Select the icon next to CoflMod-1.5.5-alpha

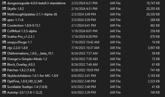click(x=4, y=31)
